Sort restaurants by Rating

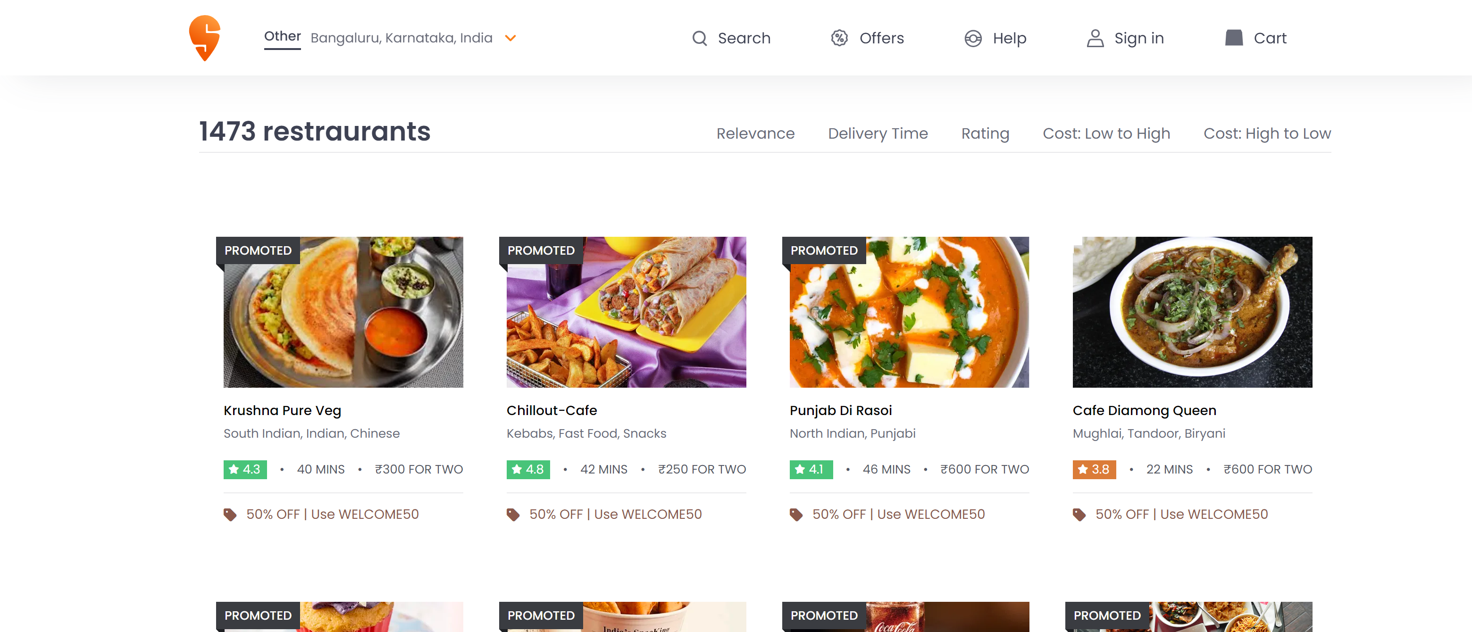pyautogui.click(x=985, y=133)
